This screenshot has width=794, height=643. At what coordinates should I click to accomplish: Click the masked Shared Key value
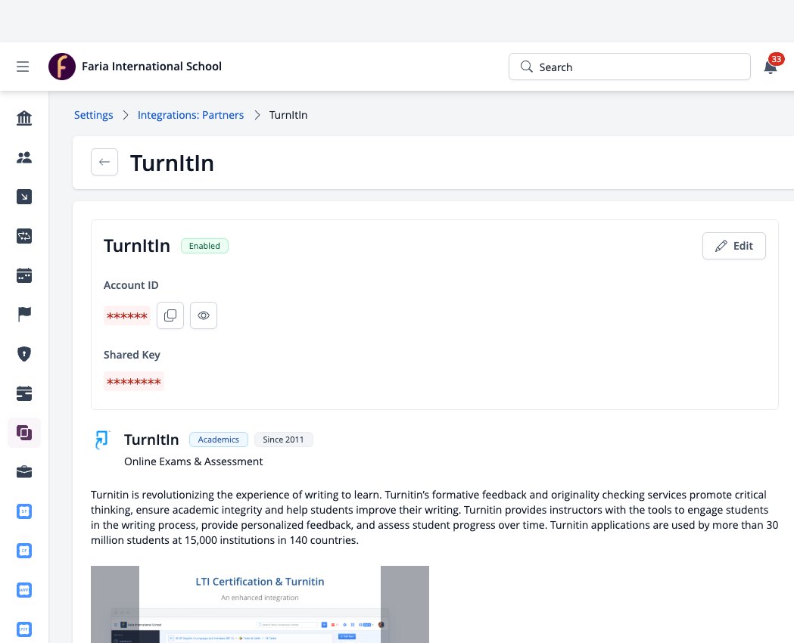click(x=134, y=381)
